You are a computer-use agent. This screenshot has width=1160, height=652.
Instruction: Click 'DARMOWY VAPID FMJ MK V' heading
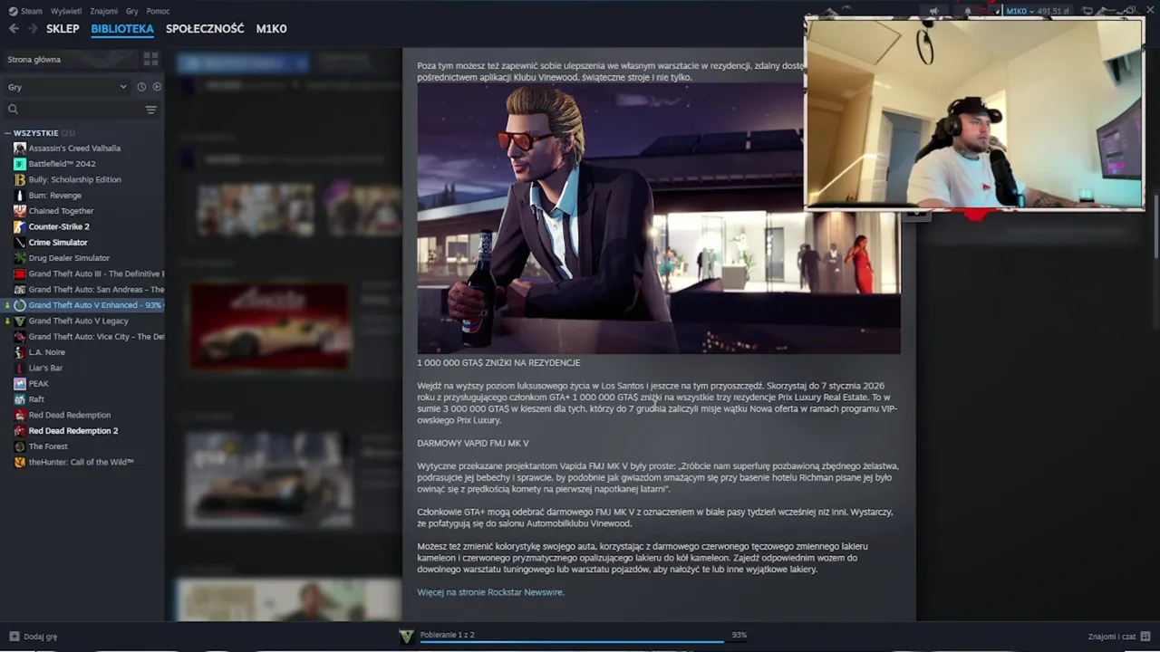[472, 443]
